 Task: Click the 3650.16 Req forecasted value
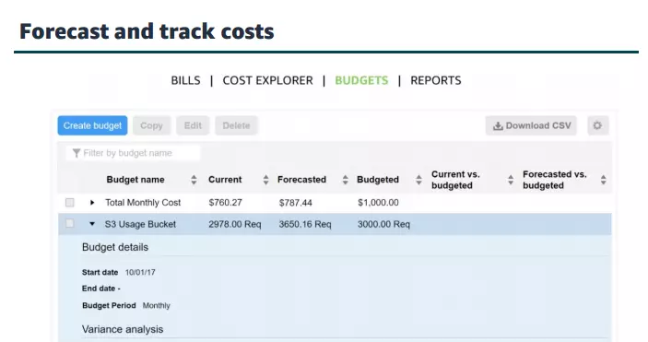point(305,224)
